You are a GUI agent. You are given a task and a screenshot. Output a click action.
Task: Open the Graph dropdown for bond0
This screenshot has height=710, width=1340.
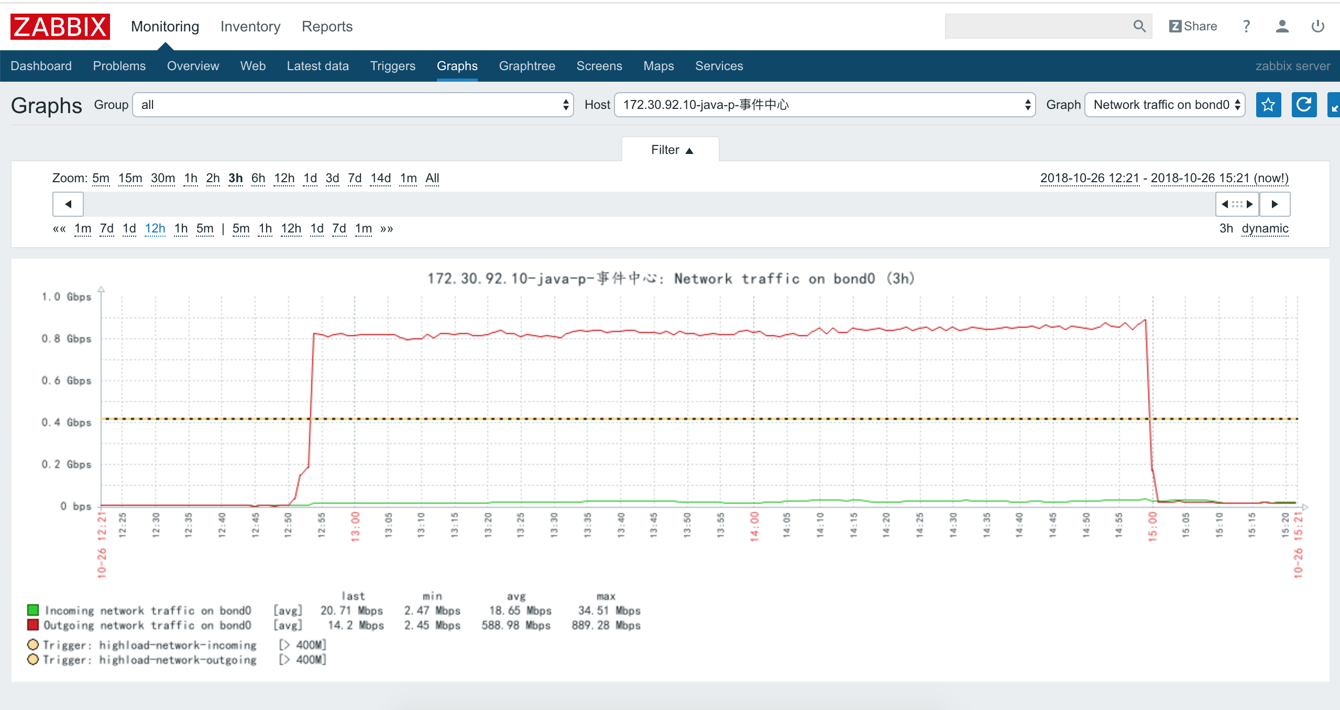pyautogui.click(x=1165, y=105)
